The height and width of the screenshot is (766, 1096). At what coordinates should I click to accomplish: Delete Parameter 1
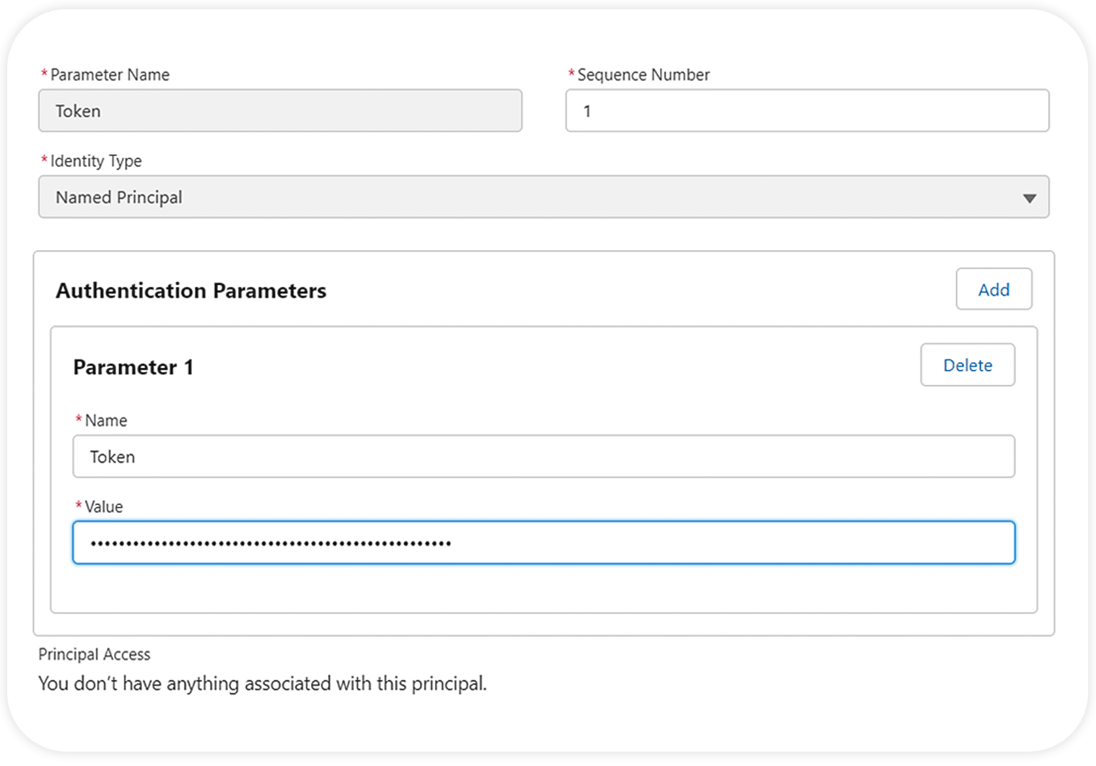point(967,365)
